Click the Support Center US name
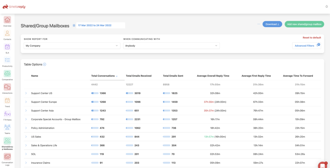This screenshot has width=330, height=168. point(42,93)
